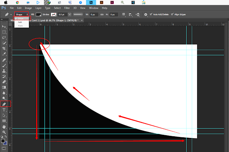Open the stroke line style dropdown
The image size is (229, 152).
click(78, 14)
